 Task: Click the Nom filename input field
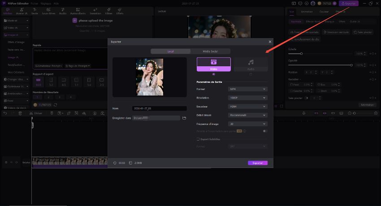pyautogui.click(x=159, y=108)
